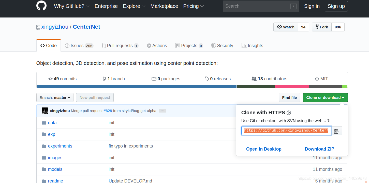Click the xingyizhou avatar thumbnail
The image size is (369, 183).
[x=45, y=111]
